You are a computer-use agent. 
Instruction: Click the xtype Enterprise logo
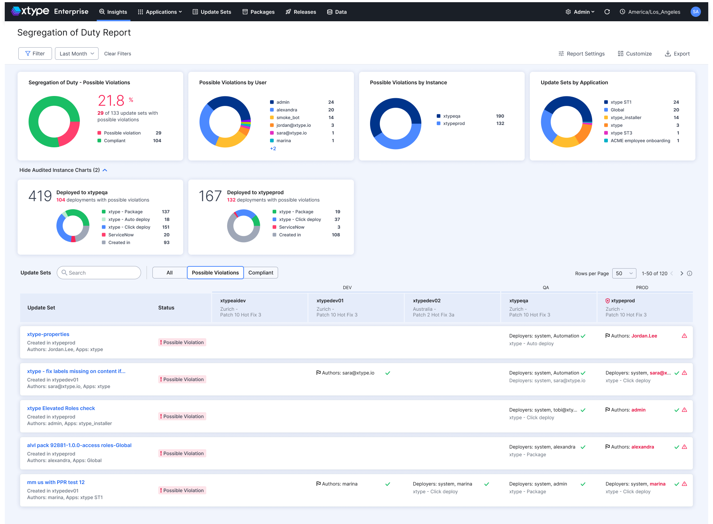[49, 11]
